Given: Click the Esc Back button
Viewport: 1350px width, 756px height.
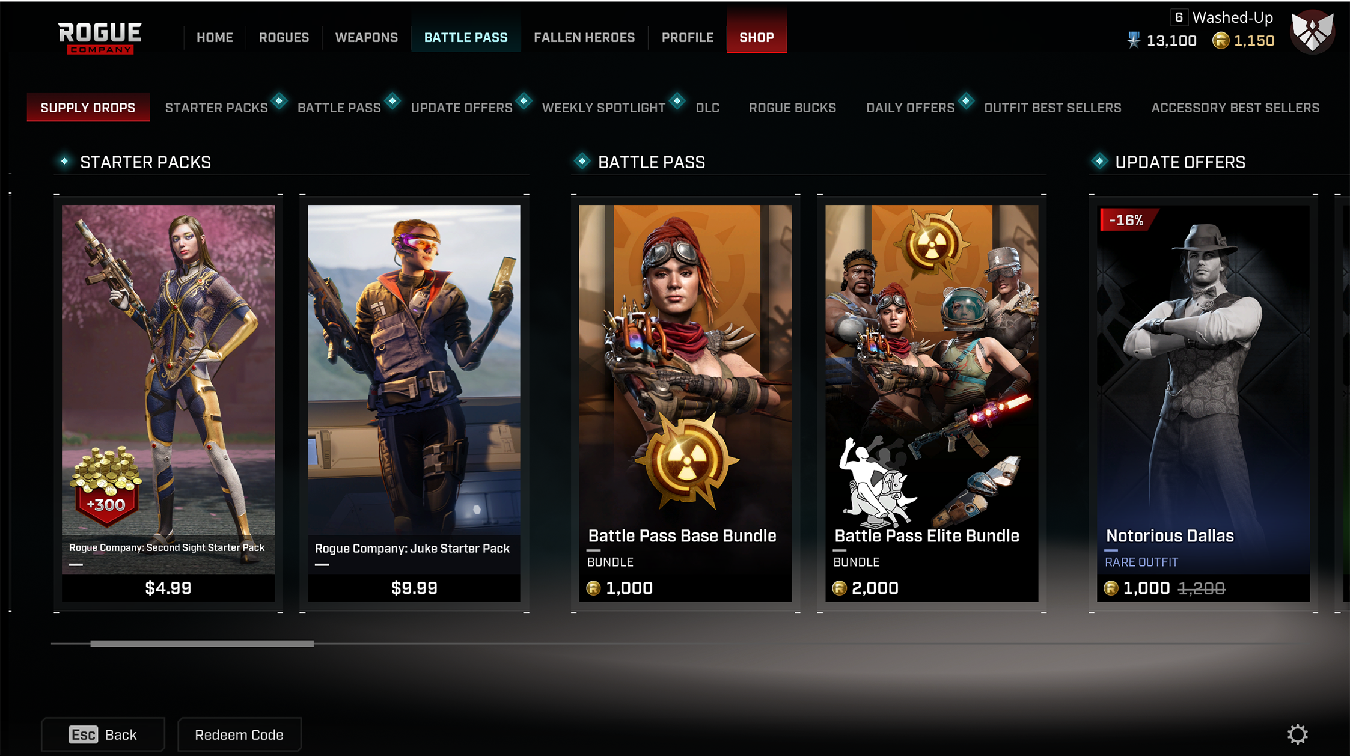Looking at the screenshot, I should [103, 734].
